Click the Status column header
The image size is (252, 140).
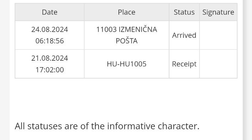pos(184,12)
